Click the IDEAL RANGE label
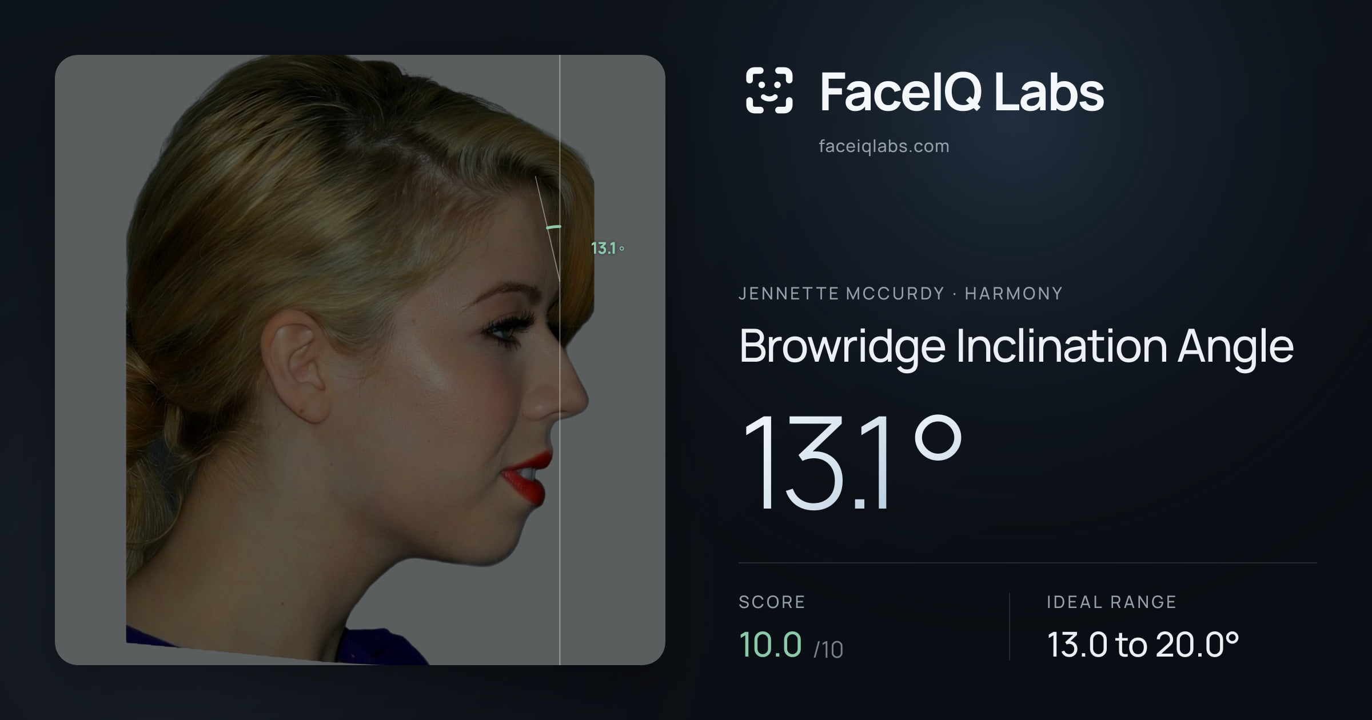This screenshot has width=1372, height=720. click(x=1111, y=602)
